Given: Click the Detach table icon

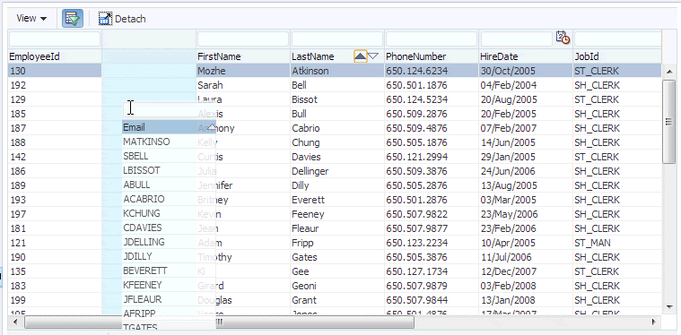Looking at the screenshot, I should (105, 19).
